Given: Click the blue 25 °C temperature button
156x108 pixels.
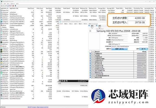Looking at the screenshot, I should tap(144, 49).
